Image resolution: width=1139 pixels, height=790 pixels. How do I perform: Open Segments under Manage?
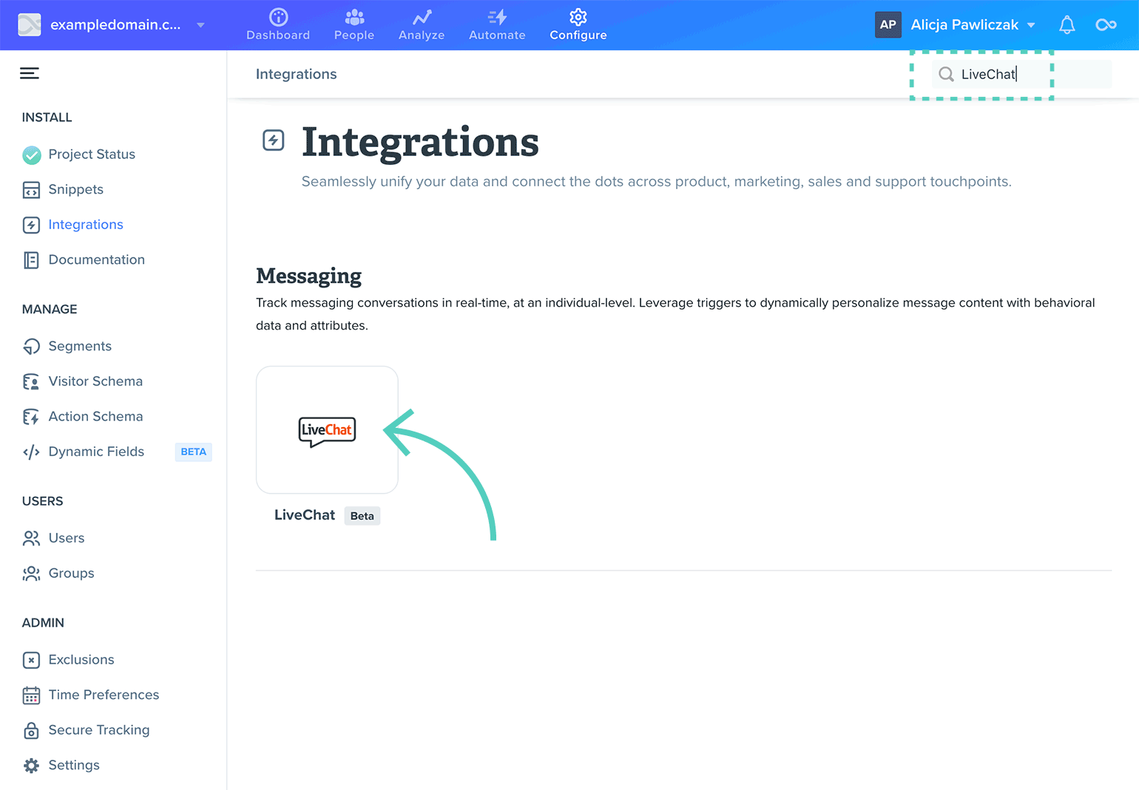click(80, 347)
